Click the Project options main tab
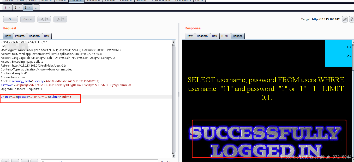Viewport: 354px width, 162px height. [x=161, y=1]
